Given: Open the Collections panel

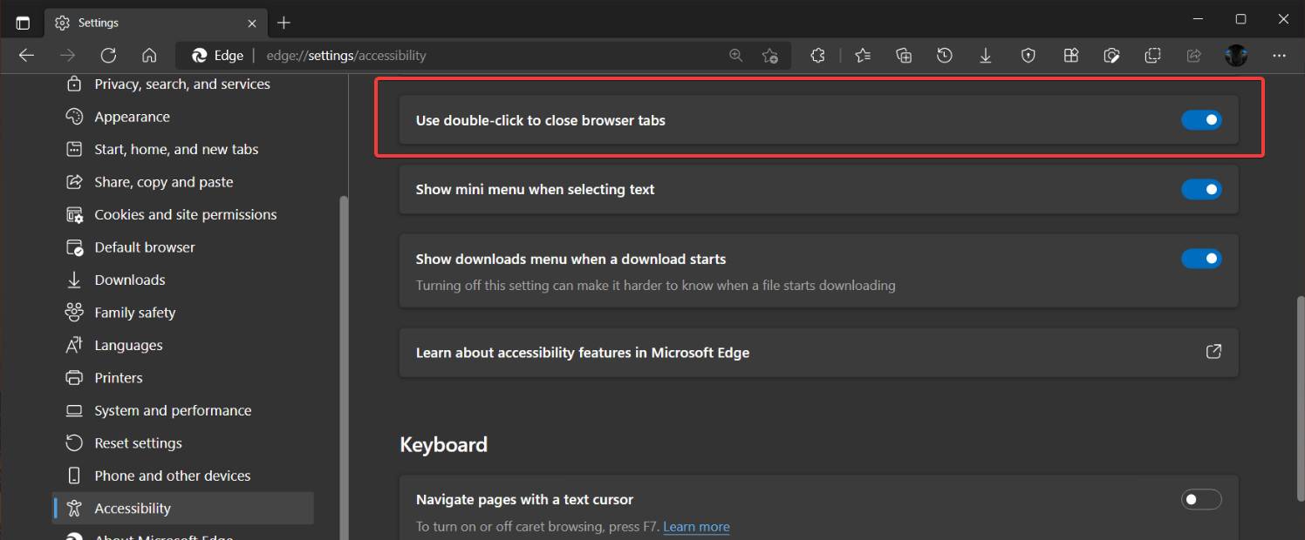Looking at the screenshot, I should 903,55.
